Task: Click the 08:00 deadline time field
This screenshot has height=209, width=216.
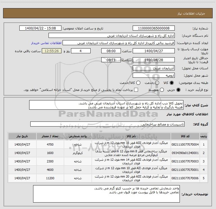Action: (111, 51)
